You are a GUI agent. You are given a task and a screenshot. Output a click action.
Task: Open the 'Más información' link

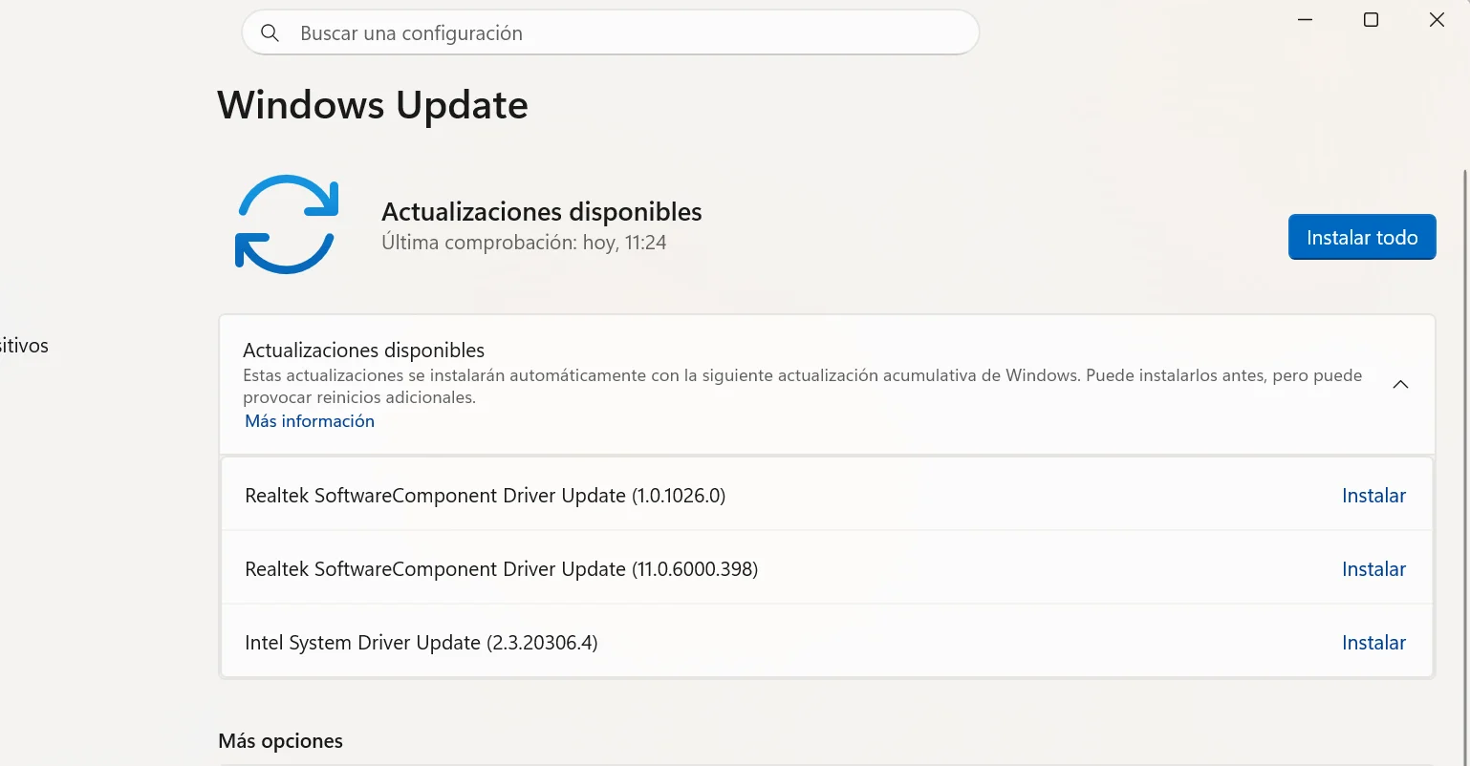310,421
